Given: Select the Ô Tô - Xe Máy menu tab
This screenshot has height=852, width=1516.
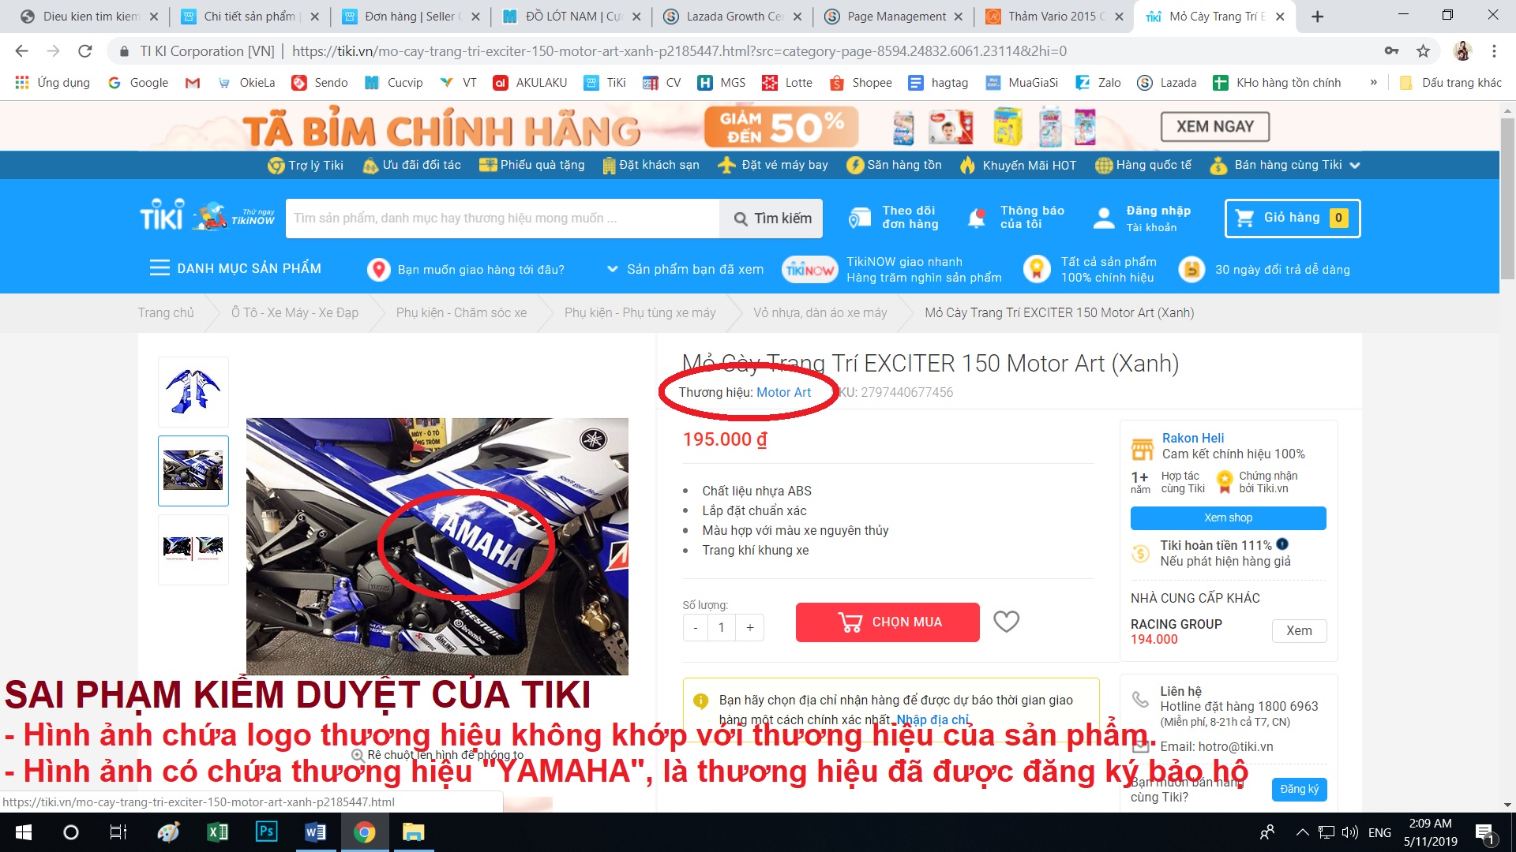Looking at the screenshot, I should pyautogui.click(x=294, y=312).
